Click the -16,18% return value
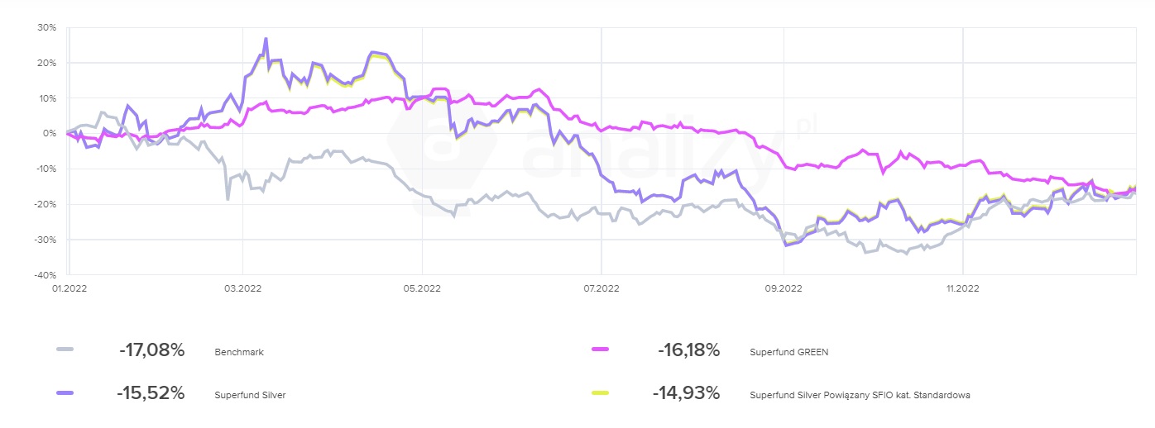Image resolution: width=1155 pixels, height=428 pixels. coord(688,350)
